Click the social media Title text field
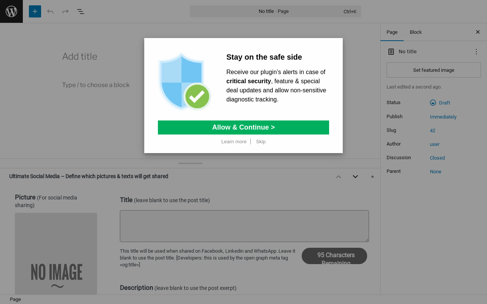This screenshot has height=304, width=487. coord(244,226)
